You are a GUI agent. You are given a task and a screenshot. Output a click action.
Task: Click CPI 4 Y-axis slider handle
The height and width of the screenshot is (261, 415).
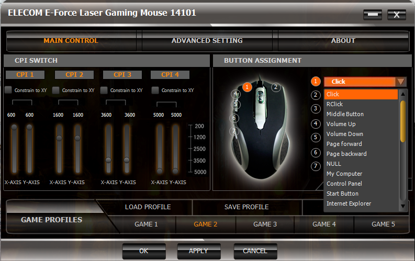(x=175, y=171)
